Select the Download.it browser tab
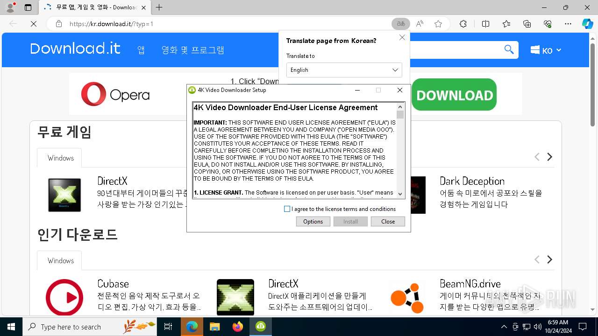598x336 pixels. click(96, 7)
